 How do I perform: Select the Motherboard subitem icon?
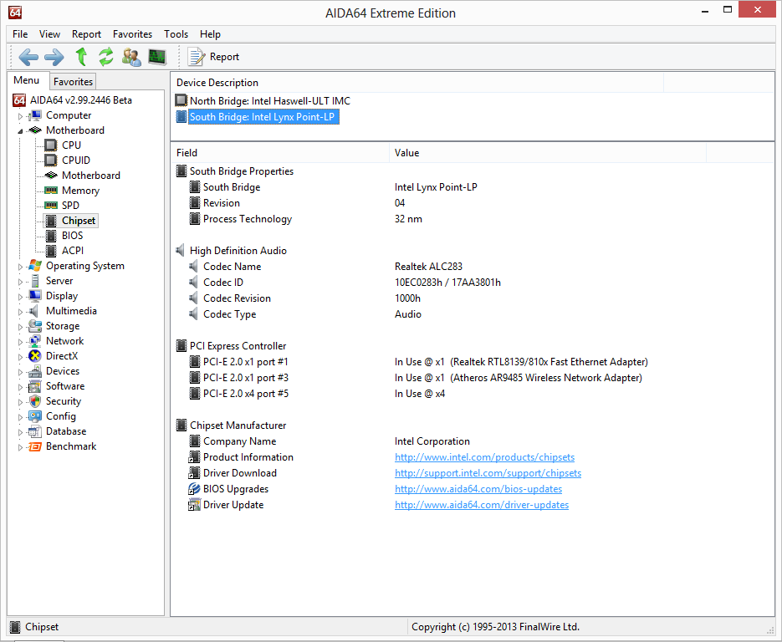click(51, 176)
